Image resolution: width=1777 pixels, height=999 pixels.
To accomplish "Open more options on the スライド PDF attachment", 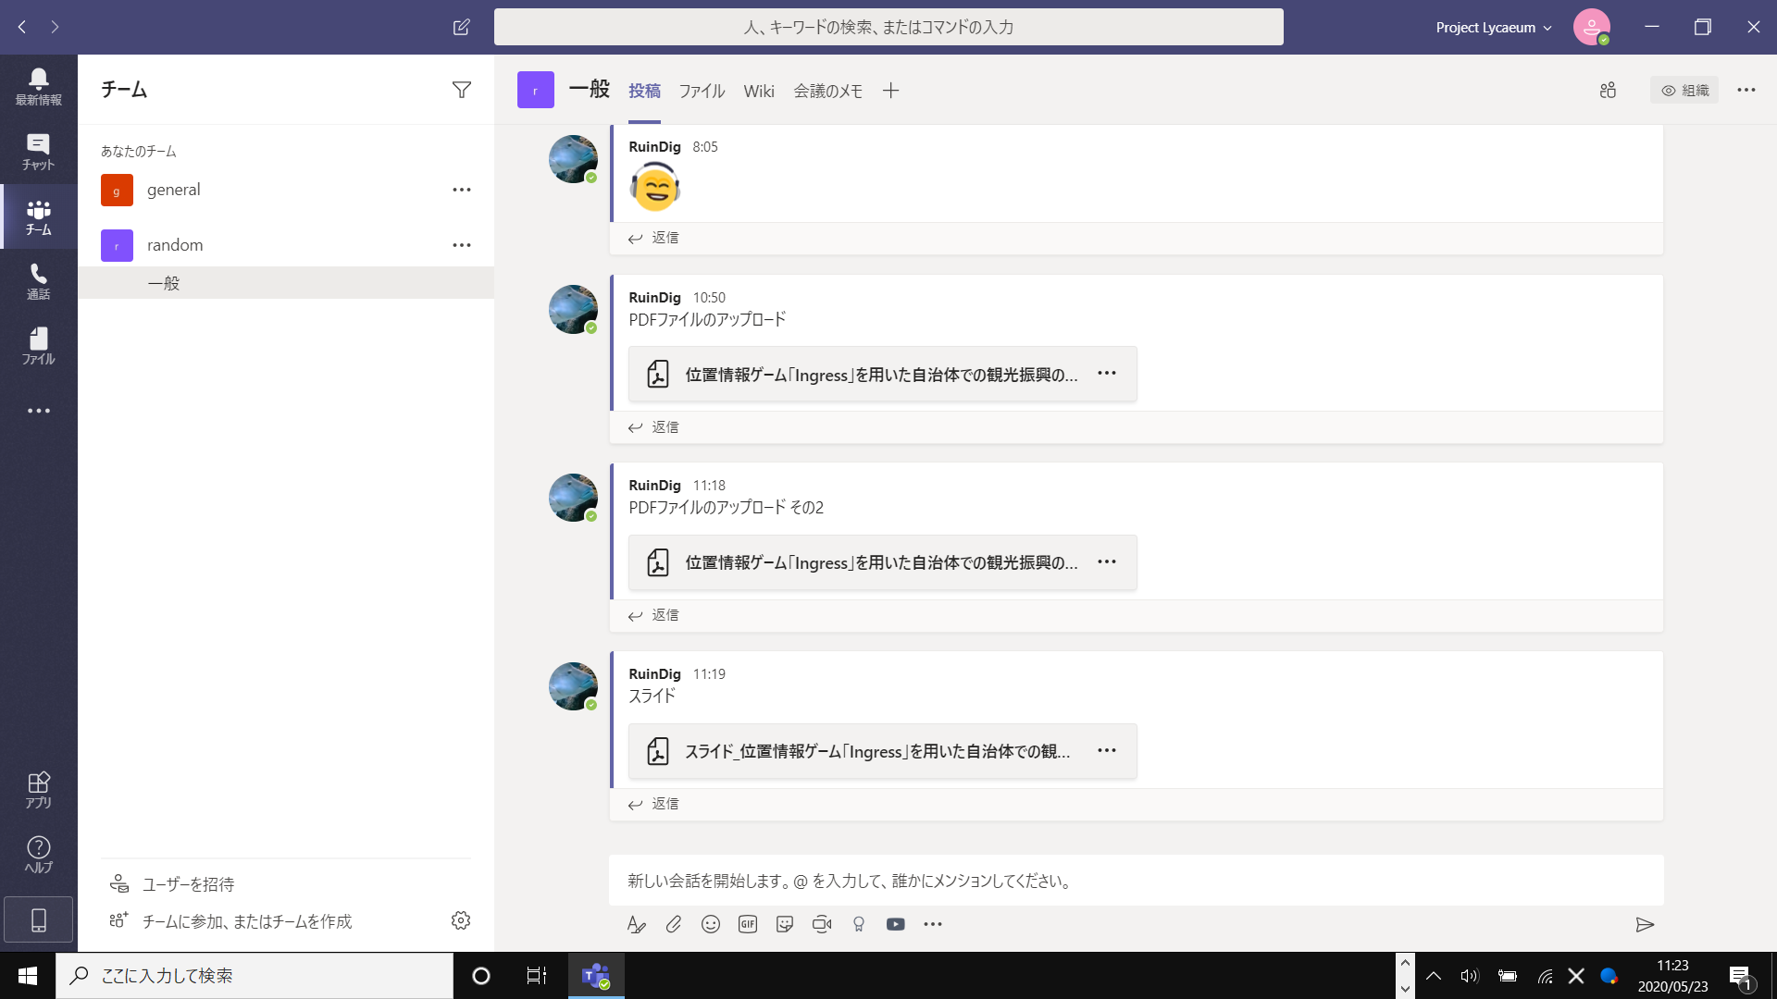I will click(x=1107, y=750).
